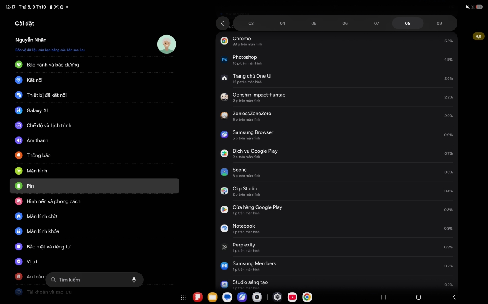Select the Notebook app icon
Image resolution: width=488 pixels, height=304 pixels.
click(224, 229)
